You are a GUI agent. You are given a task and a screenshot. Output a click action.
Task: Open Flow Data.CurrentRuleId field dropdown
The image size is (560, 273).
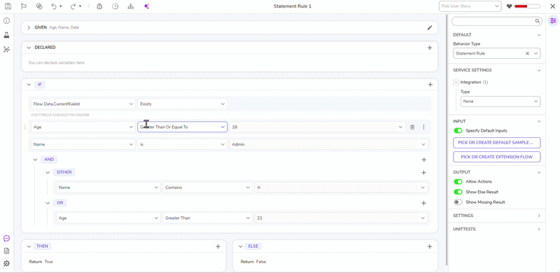click(83, 104)
